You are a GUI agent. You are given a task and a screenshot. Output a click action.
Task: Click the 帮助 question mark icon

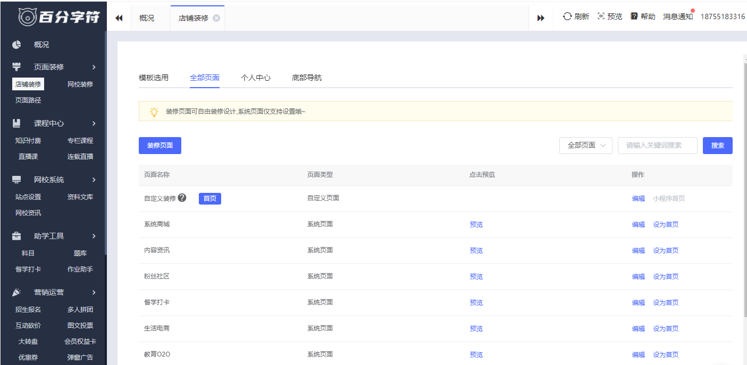(x=634, y=16)
